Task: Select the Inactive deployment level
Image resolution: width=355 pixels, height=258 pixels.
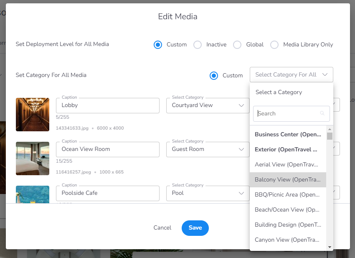Action: (198, 45)
